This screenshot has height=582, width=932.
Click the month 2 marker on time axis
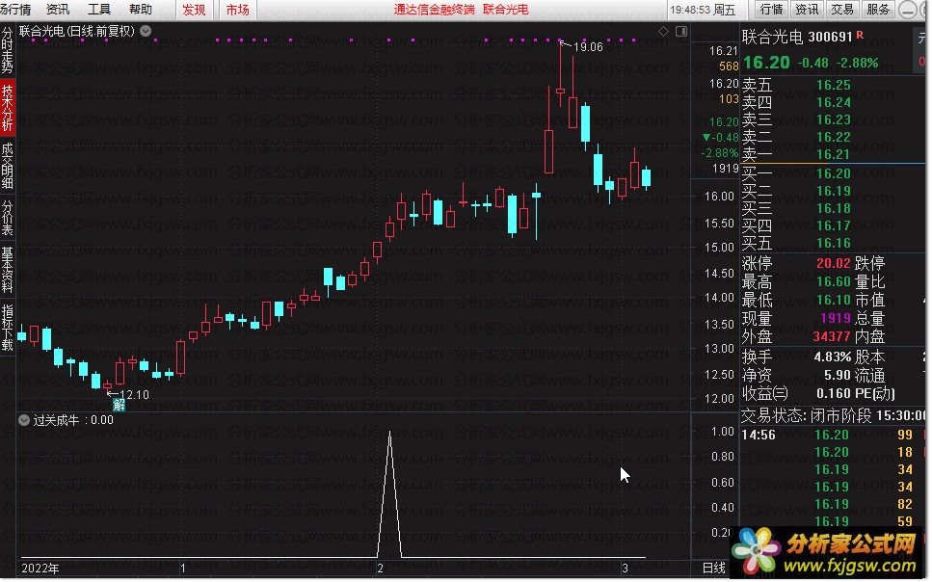click(380, 569)
